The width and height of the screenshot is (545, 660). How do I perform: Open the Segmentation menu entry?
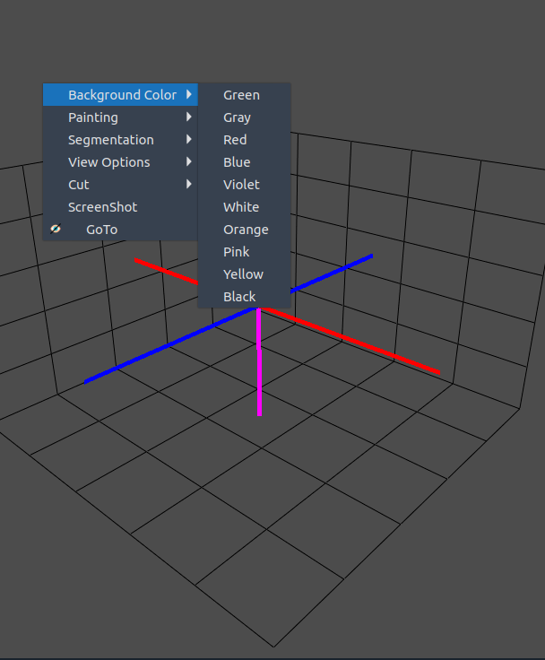coord(120,140)
